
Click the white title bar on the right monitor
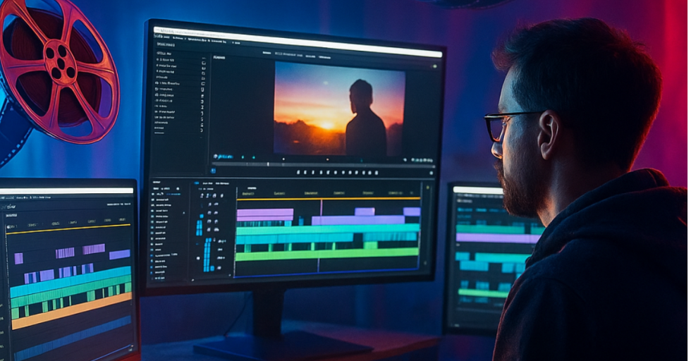pos(478,190)
